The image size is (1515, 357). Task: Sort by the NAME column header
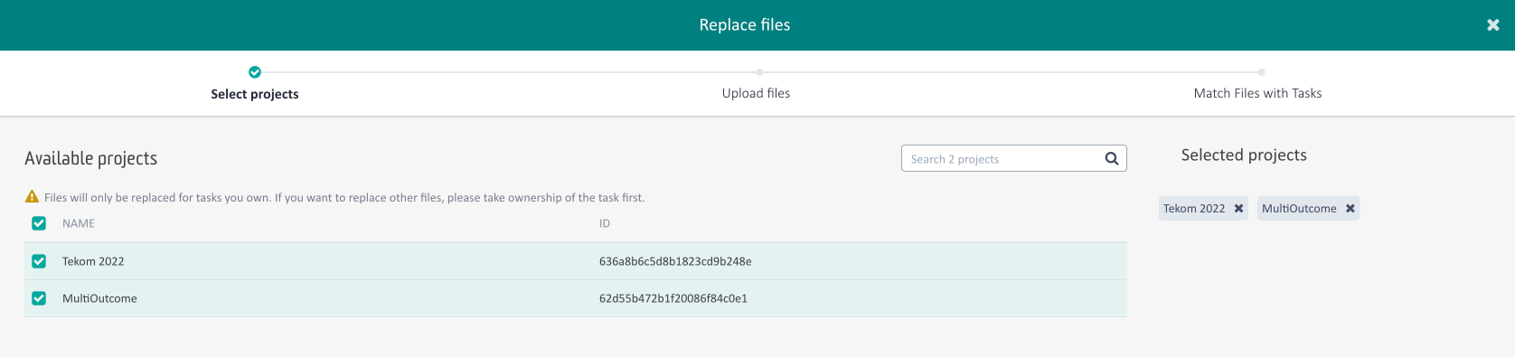[x=79, y=223]
